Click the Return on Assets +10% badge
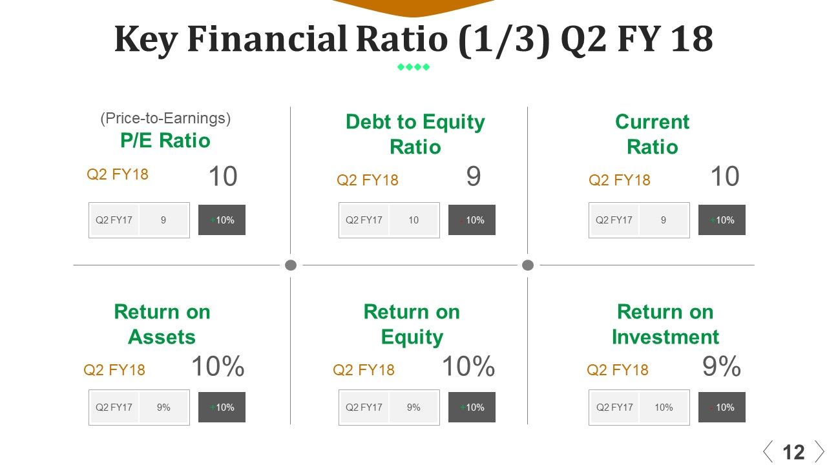The height and width of the screenshot is (465, 827). (x=222, y=408)
